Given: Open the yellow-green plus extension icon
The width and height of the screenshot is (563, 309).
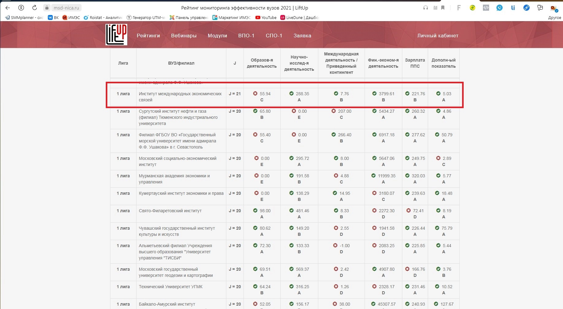Looking at the screenshot, I should 473,8.
